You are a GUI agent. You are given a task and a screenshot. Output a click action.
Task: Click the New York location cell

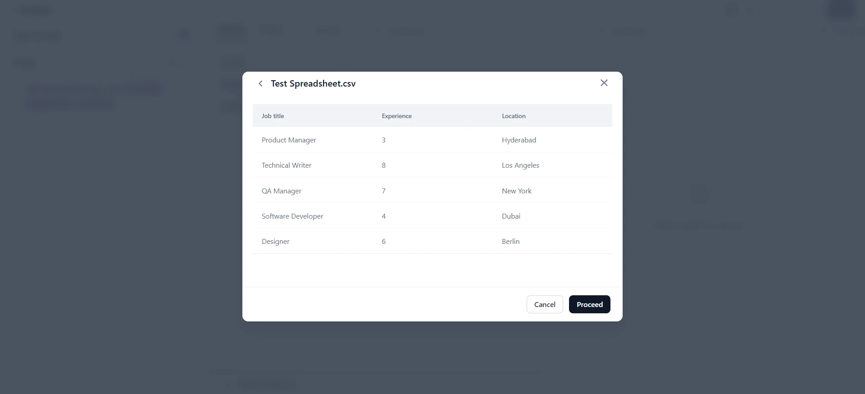coord(516,191)
